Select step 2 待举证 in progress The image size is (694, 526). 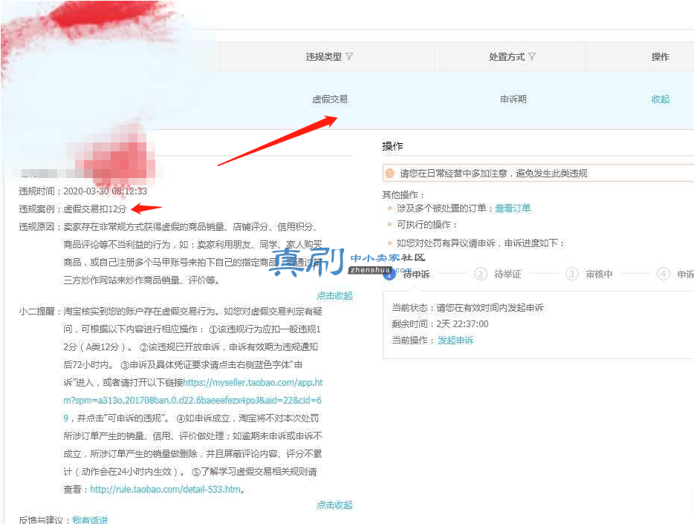click(507, 274)
